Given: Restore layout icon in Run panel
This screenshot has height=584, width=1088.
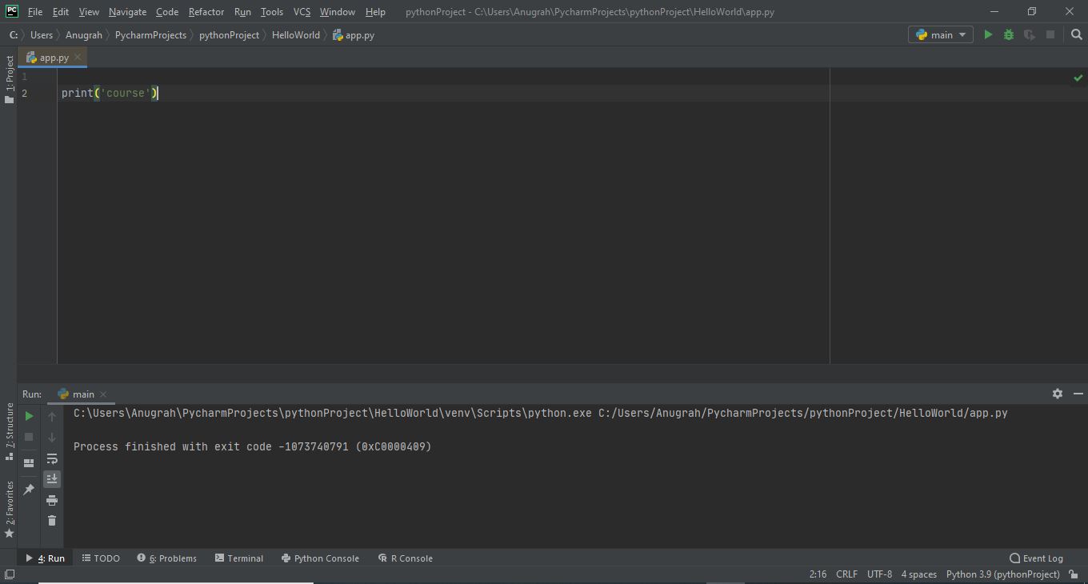Looking at the screenshot, I should [29, 462].
